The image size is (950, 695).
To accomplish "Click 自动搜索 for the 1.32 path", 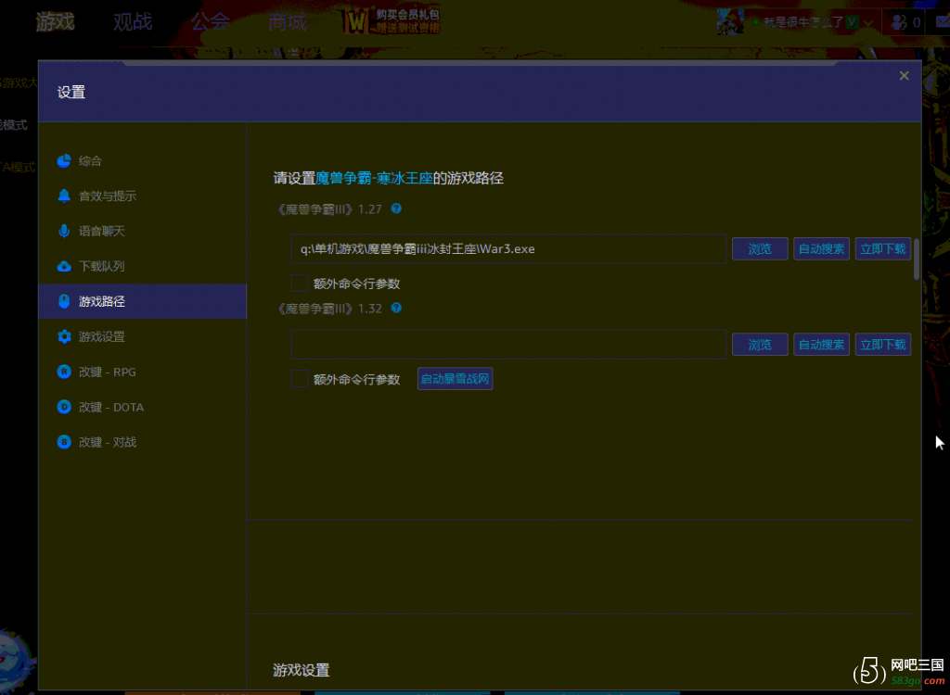I will 822,345.
